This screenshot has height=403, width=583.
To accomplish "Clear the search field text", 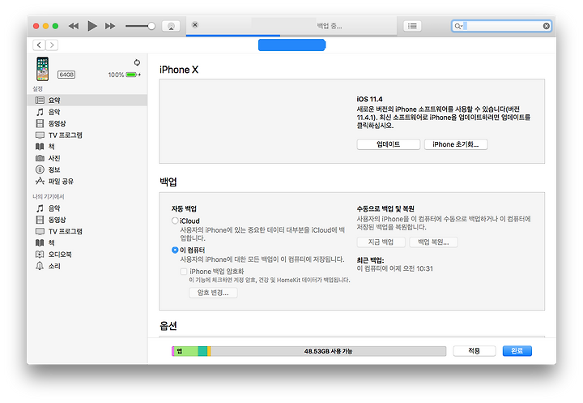I will [x=547, y=26].
